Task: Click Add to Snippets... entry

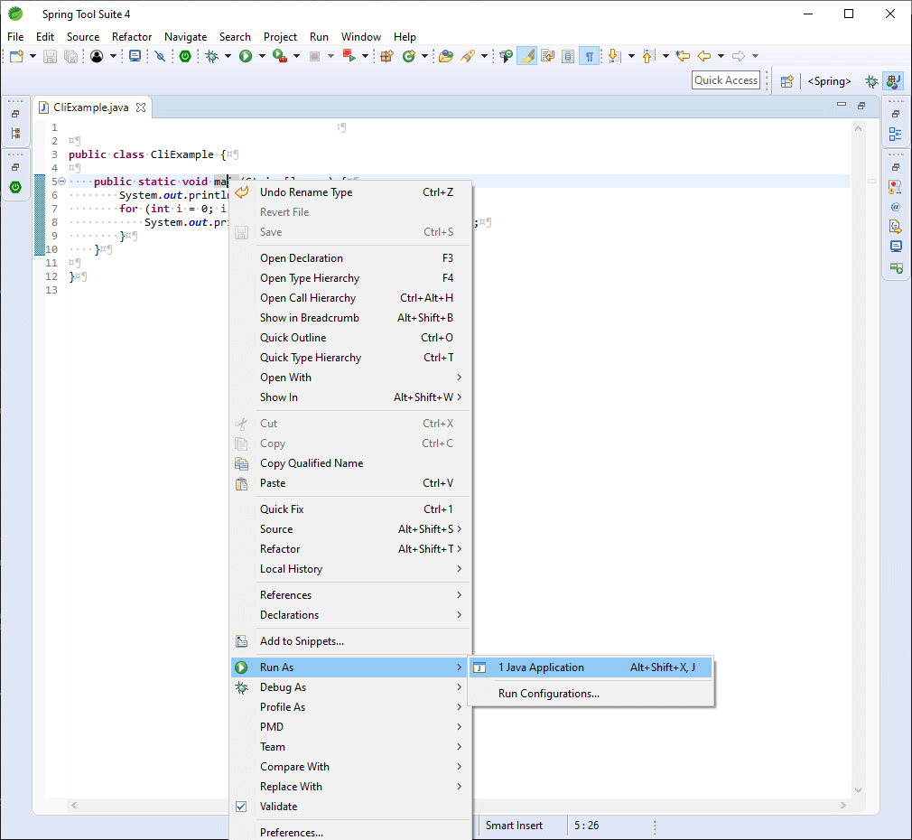Action: tap(350, 641)
